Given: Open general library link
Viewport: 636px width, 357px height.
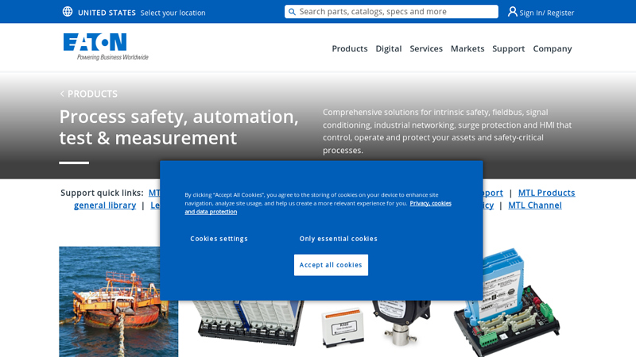Looking at the screenshot, I should point(105,205).
